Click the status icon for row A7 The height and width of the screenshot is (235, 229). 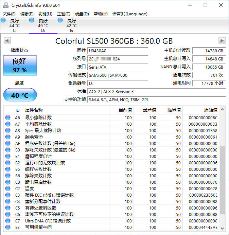click(8, 124)
